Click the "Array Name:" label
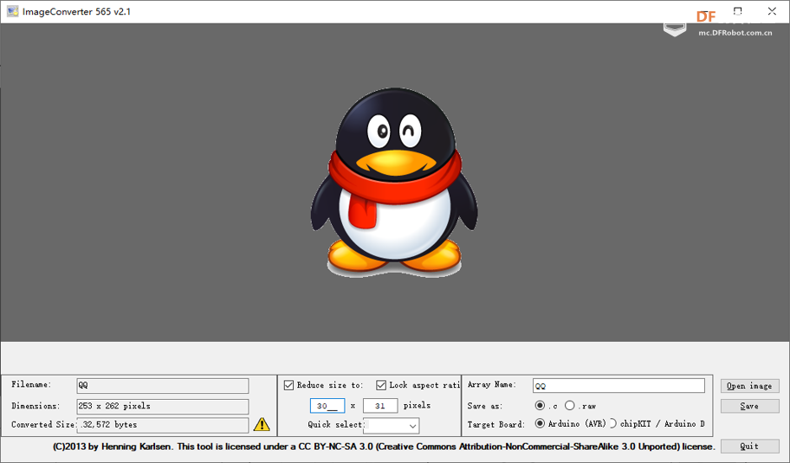 (492, 384)
